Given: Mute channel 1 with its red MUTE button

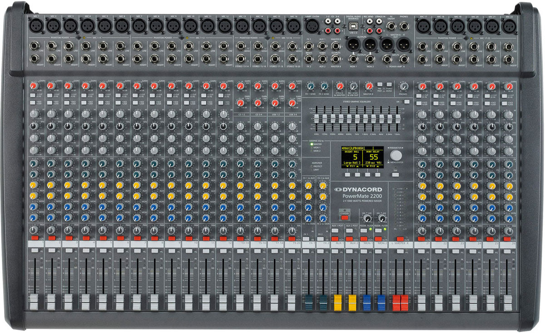Looking at the screenshot, I should coord(35,238).
